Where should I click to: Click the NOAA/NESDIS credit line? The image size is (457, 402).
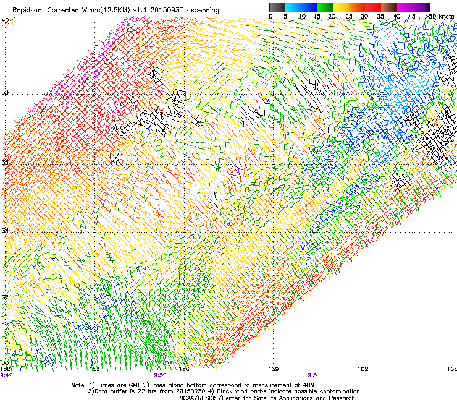click(267, 398)
